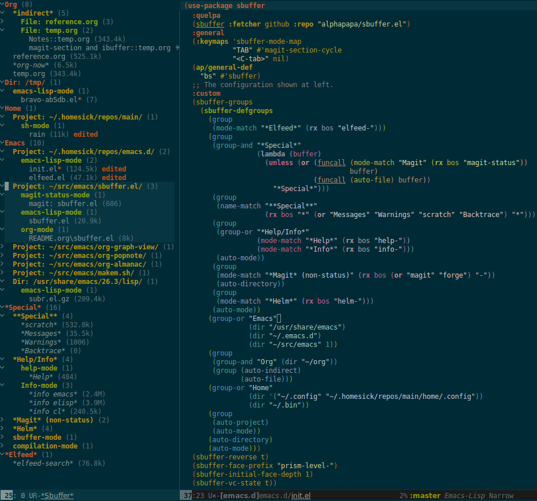This screenshot has width=537, height=501.
Task: Collapse the Home (1) group chevron
Action: tap(2, 108)
